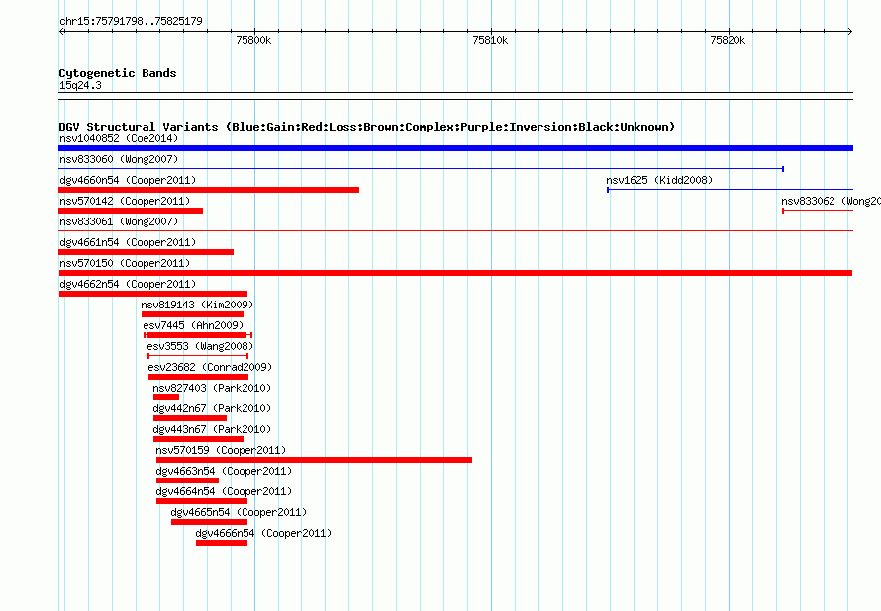Click the Cytogenetic Bands track title
This screenshot has width=881, height=611.
pyautogui.click(x=118, y=73)
